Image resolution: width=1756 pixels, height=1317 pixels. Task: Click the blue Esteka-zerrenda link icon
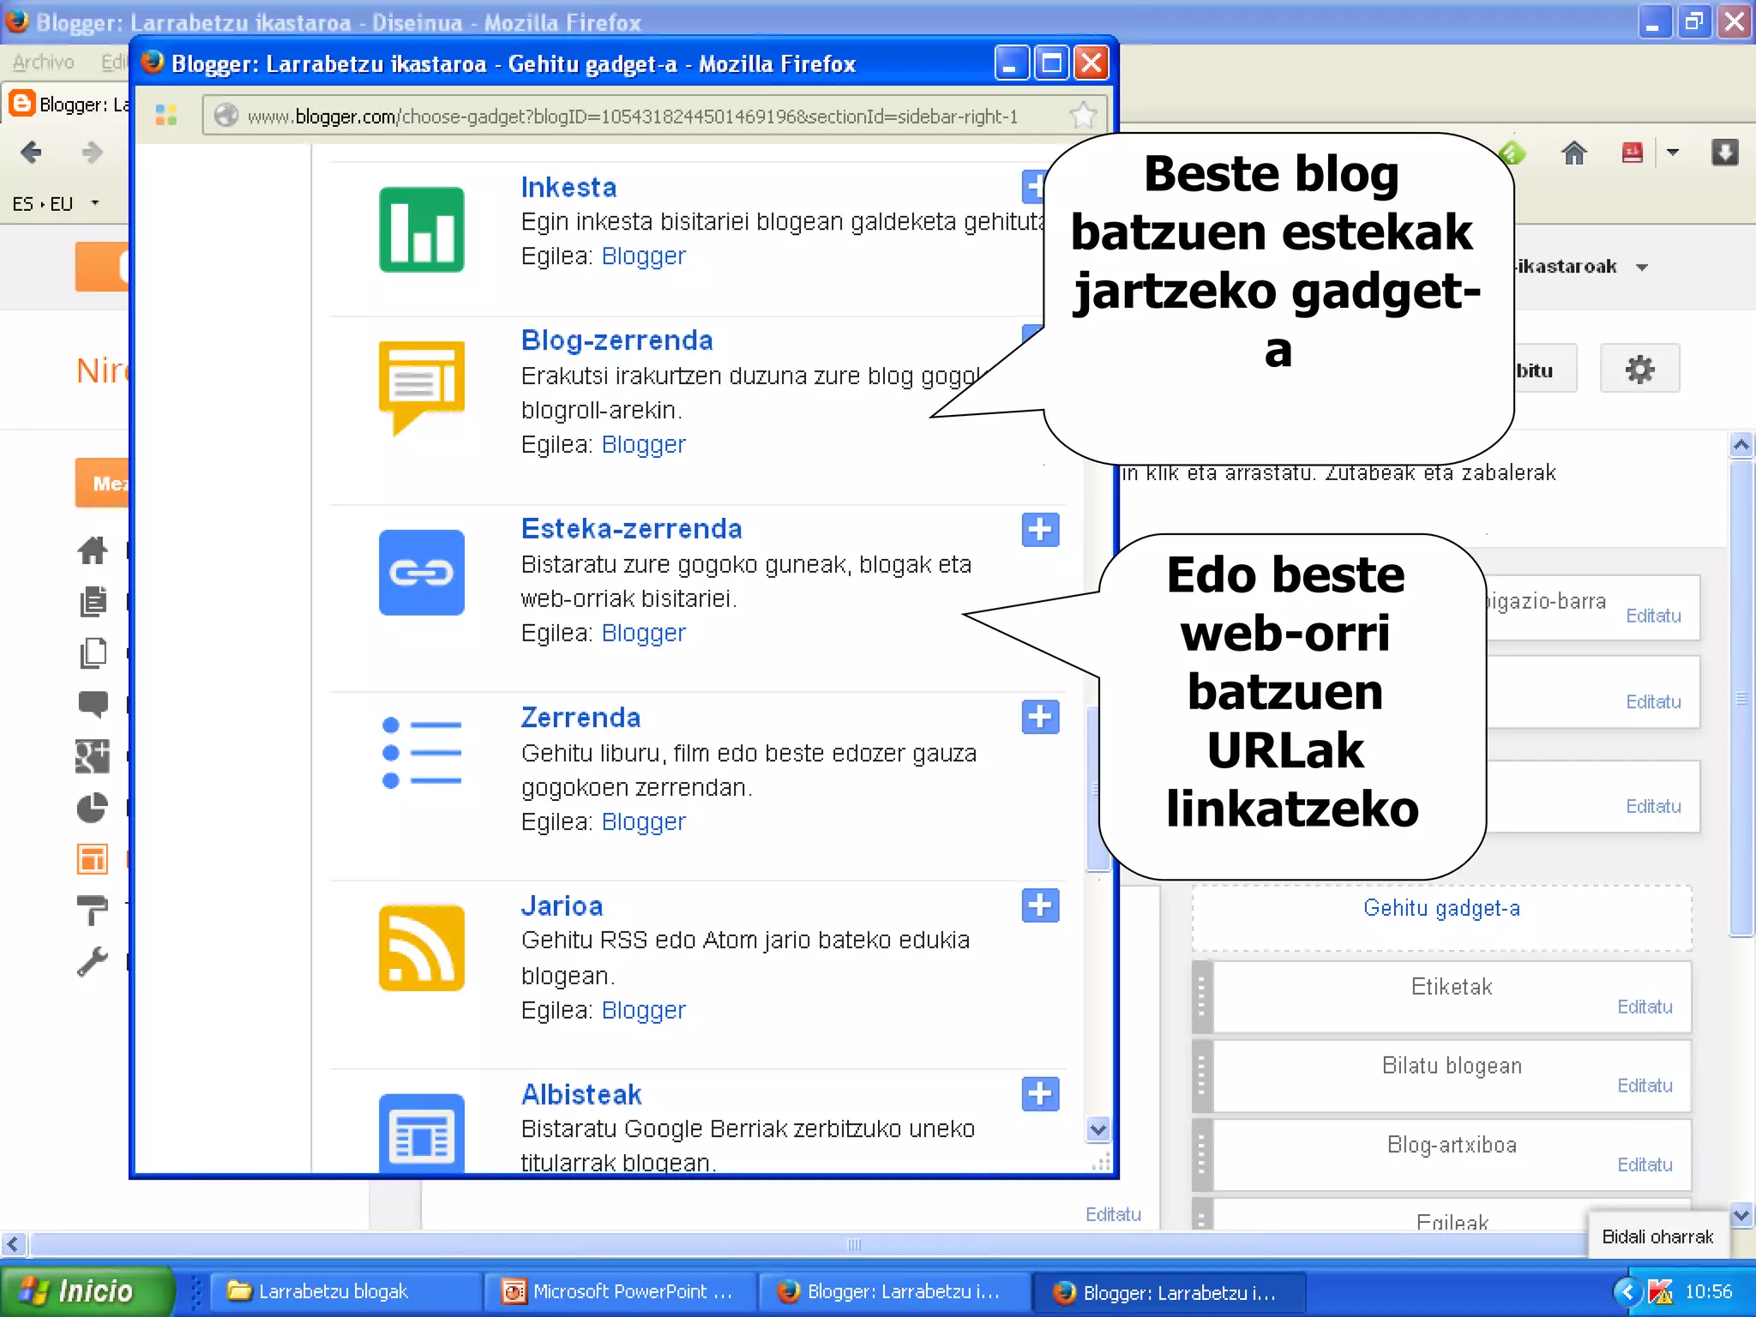[421, 572]
